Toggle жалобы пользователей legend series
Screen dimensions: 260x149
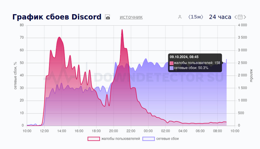[x=114, y=139]
